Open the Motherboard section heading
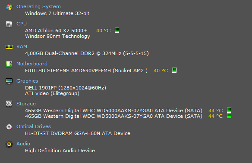252x163 pixels. click(32, 64)
